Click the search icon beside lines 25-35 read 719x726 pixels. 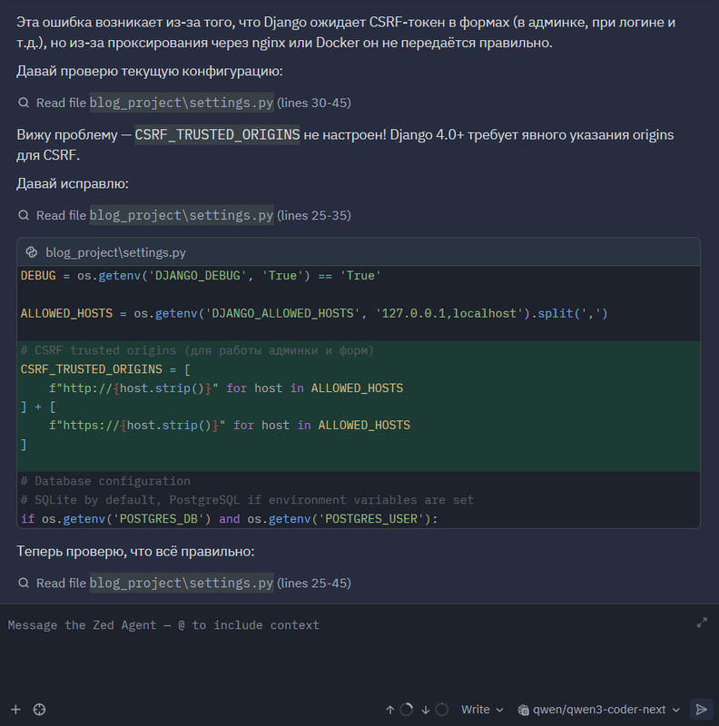[x=24, y=215]
